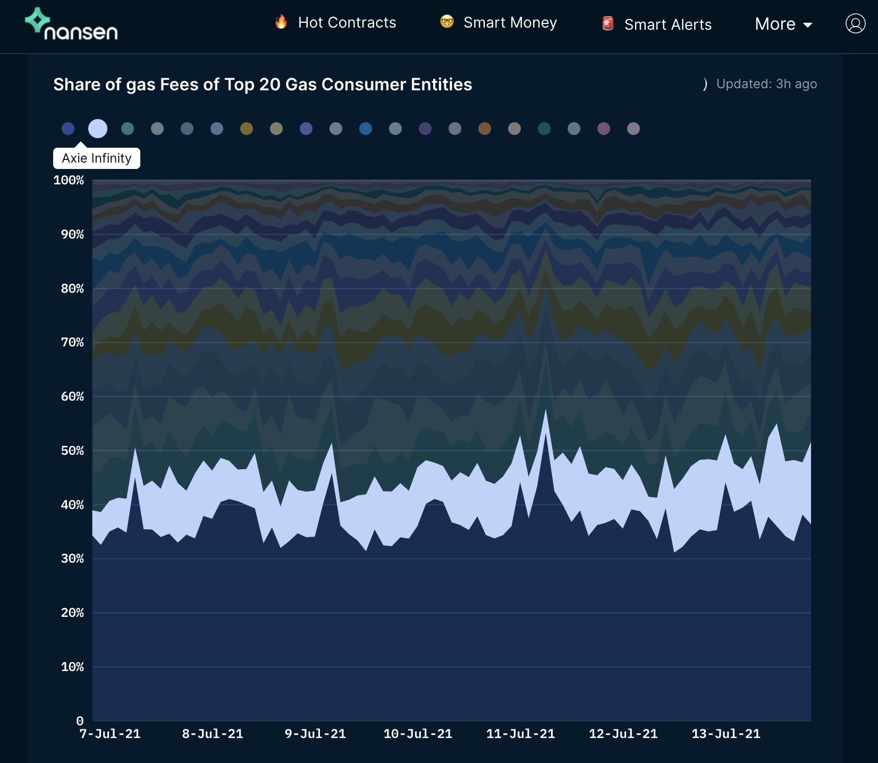Click the 12-Jul-21 x-axis label

[x=623, y=734]
